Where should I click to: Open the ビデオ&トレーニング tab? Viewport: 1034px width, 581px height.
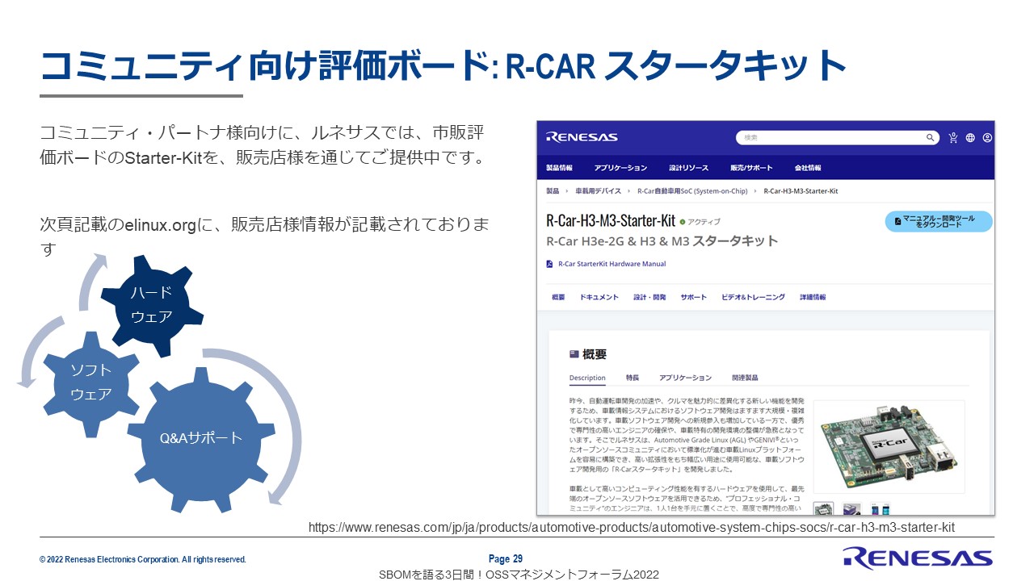click(753, 297)
